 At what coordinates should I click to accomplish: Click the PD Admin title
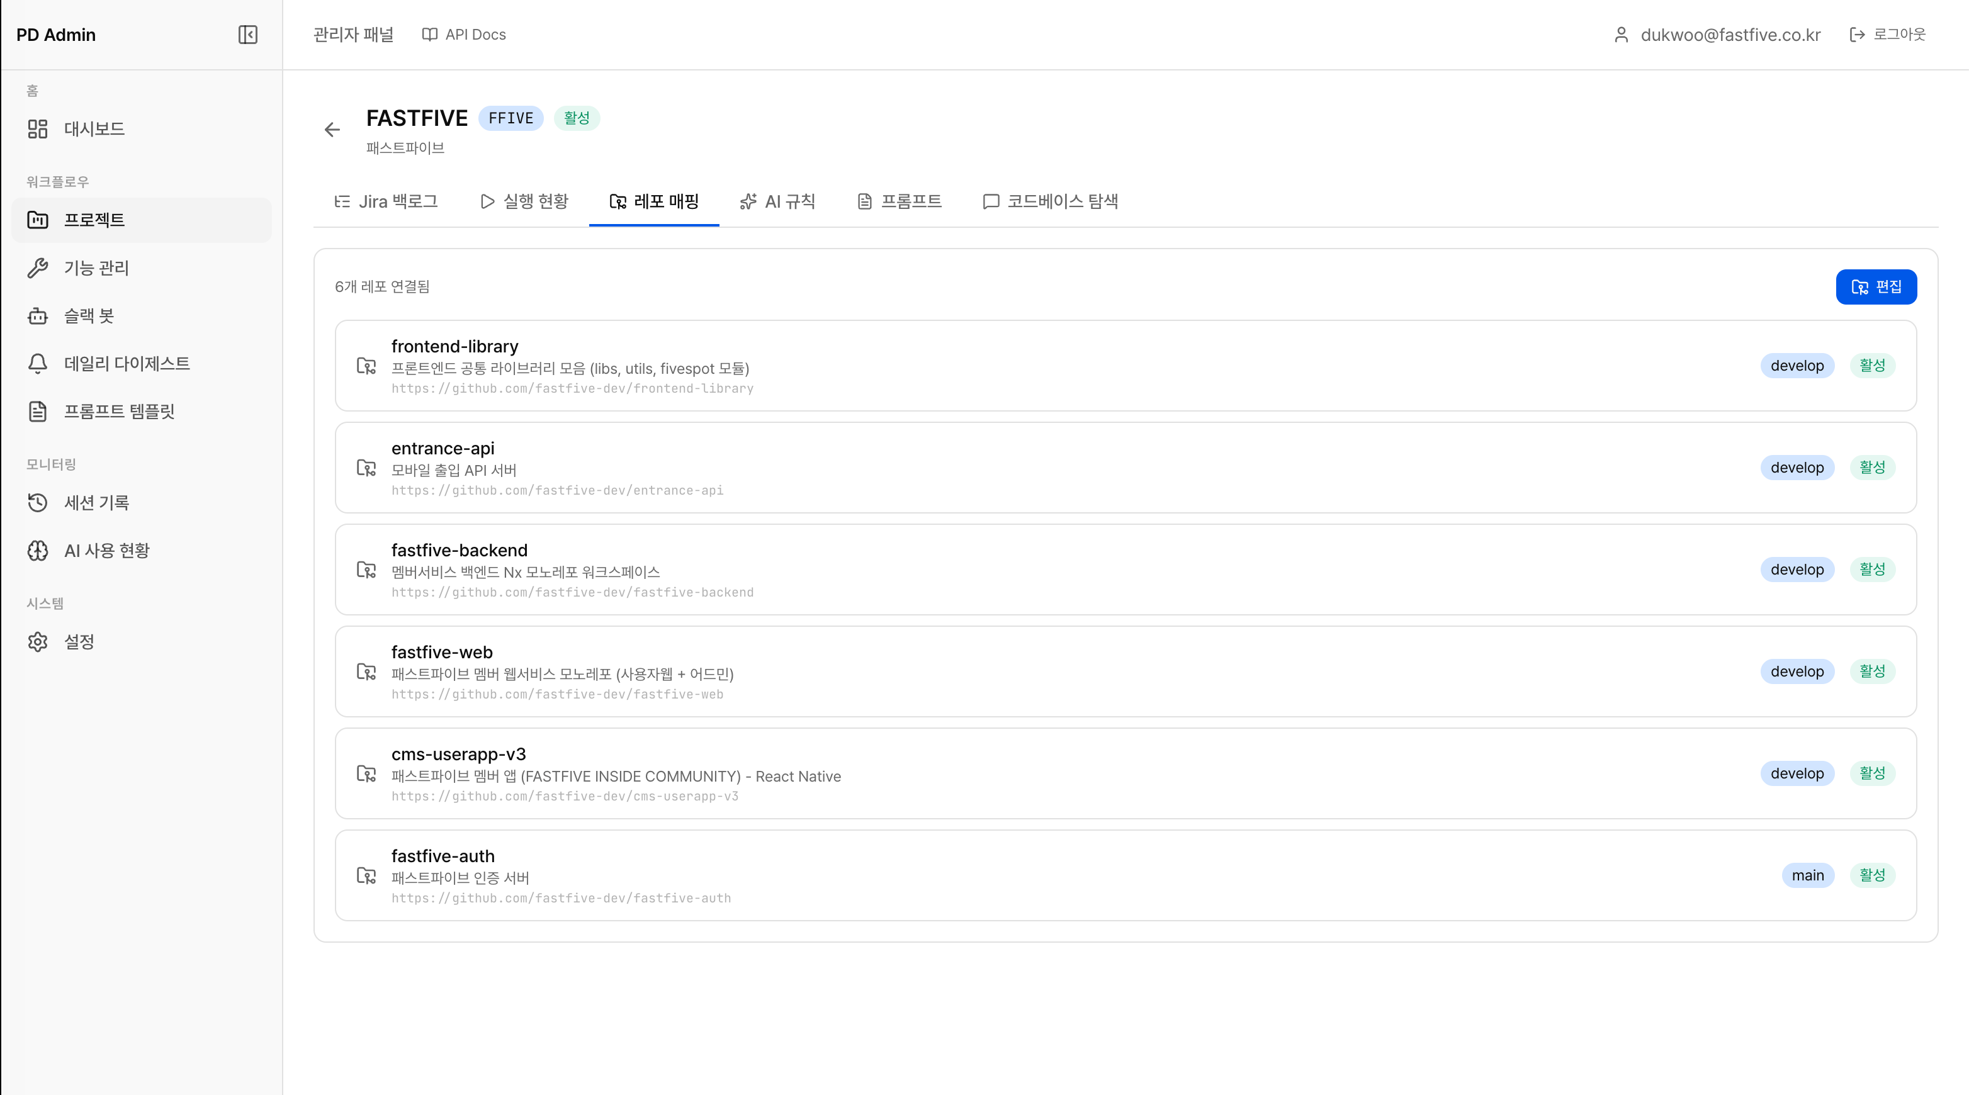56,35
